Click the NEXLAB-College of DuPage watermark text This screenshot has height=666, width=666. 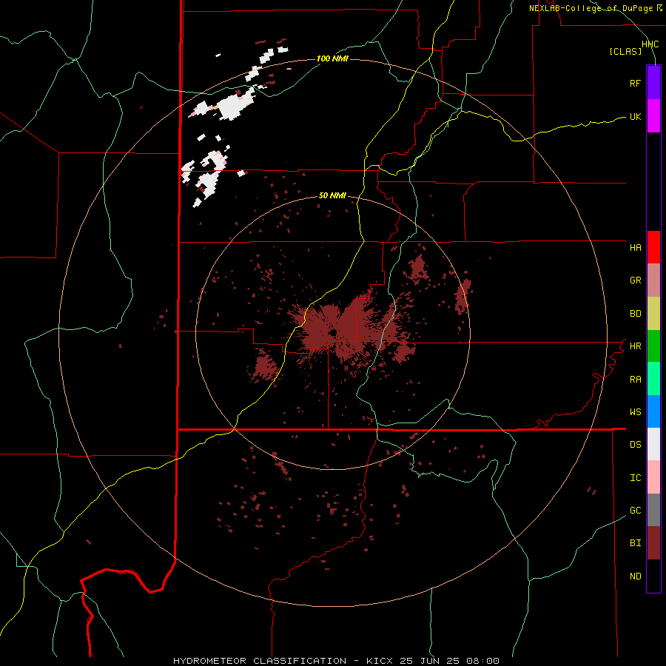591,8
